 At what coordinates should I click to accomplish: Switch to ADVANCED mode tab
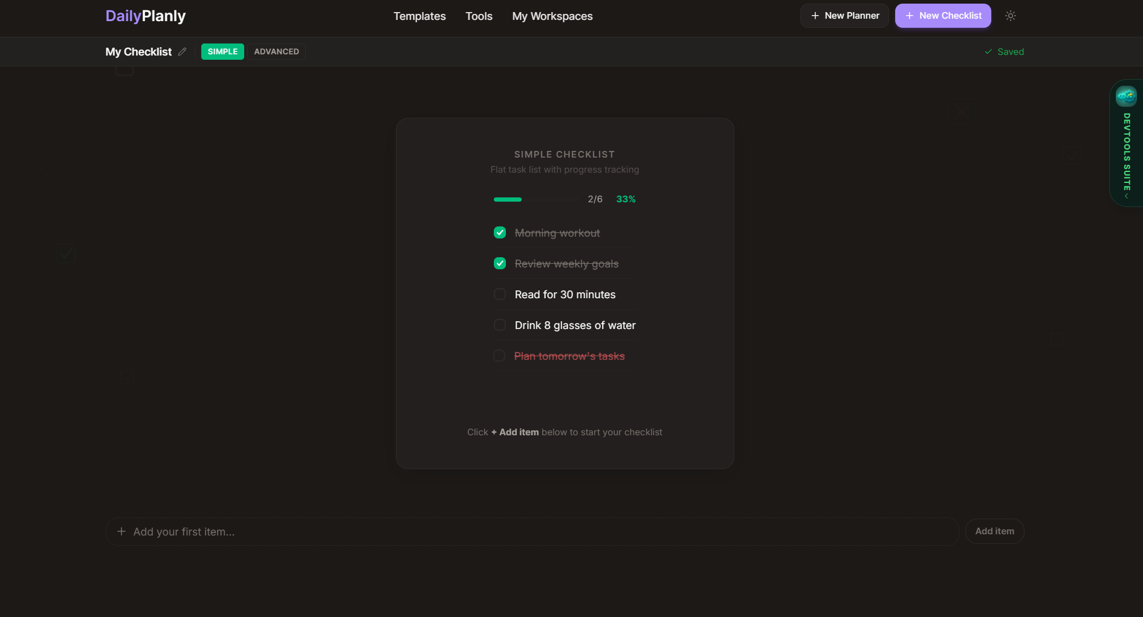[x=276, y=52]
